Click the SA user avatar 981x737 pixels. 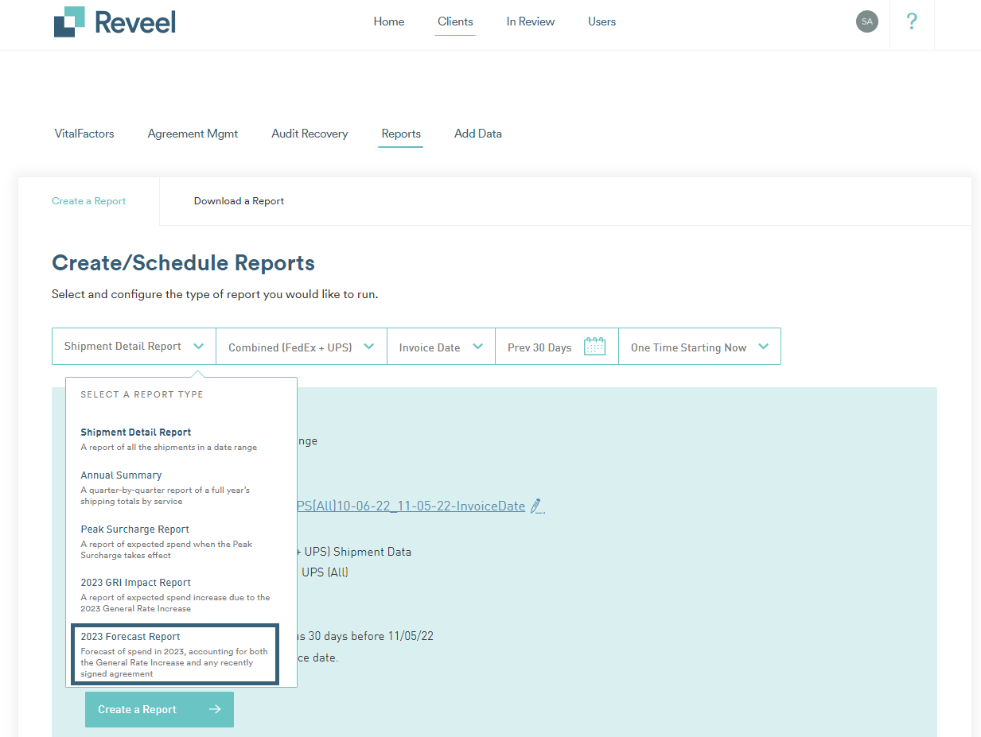866,21
